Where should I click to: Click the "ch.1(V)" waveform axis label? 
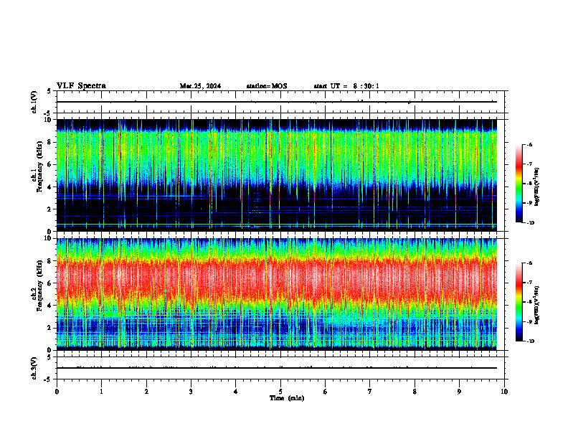34,102
